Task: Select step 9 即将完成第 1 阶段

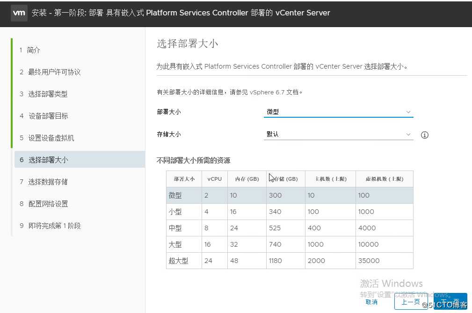Action: [x=50, y=226]
